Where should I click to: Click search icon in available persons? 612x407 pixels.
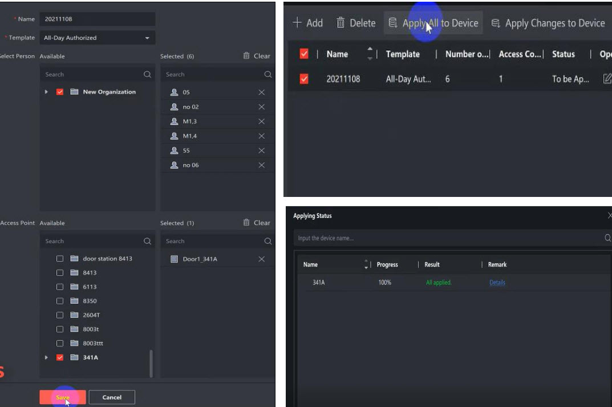tap(147, 74)
